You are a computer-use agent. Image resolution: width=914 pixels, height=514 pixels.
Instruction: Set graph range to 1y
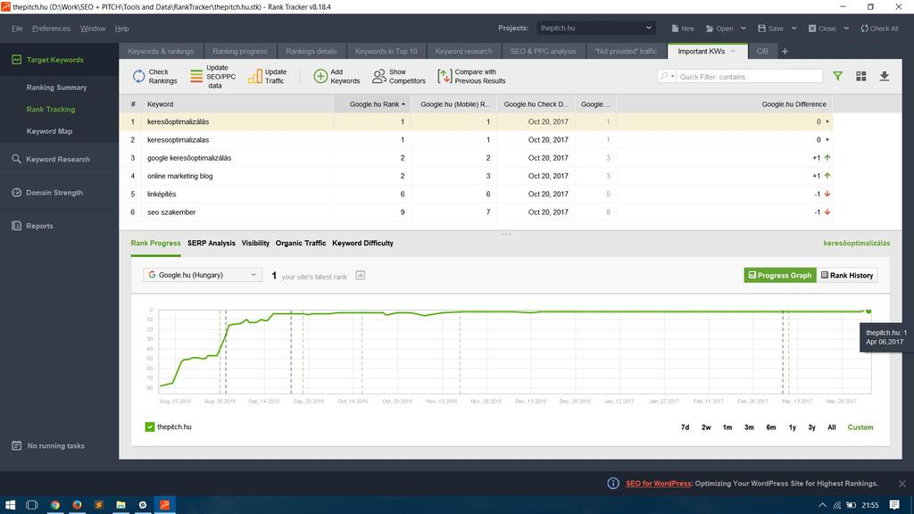(x=793, y=427)
